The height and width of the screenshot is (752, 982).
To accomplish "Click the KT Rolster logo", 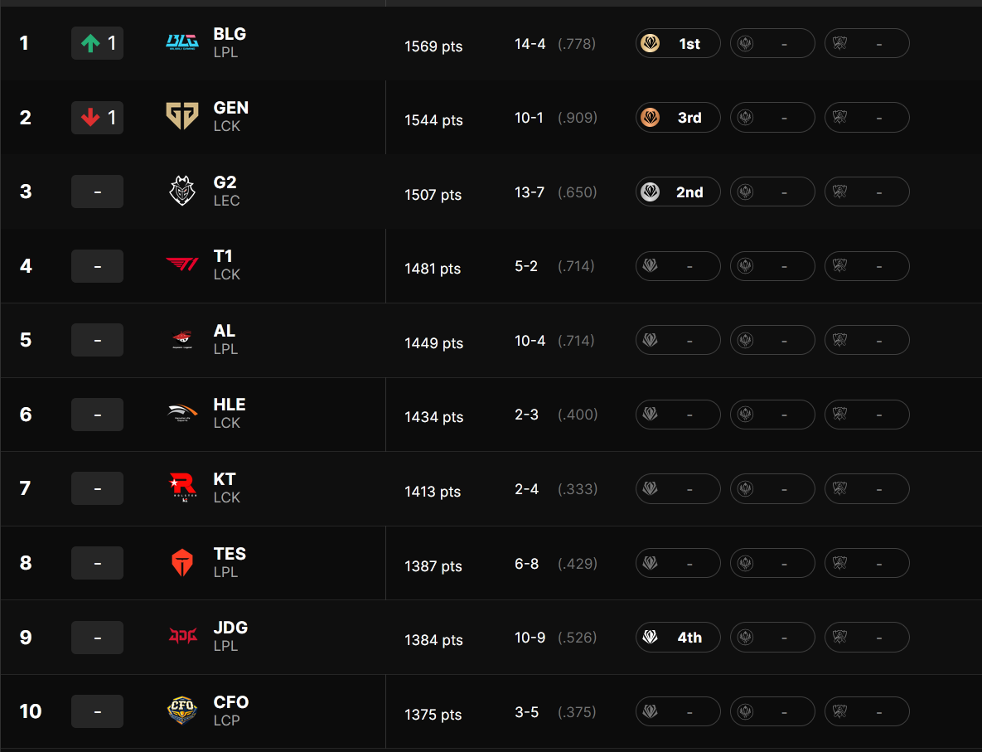I will tap(182, 488).
